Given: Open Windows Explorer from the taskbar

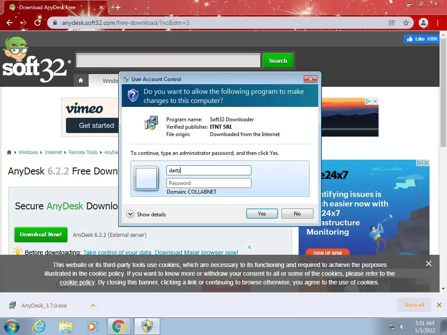Looking at the screenshot, I should click(66, 326).
